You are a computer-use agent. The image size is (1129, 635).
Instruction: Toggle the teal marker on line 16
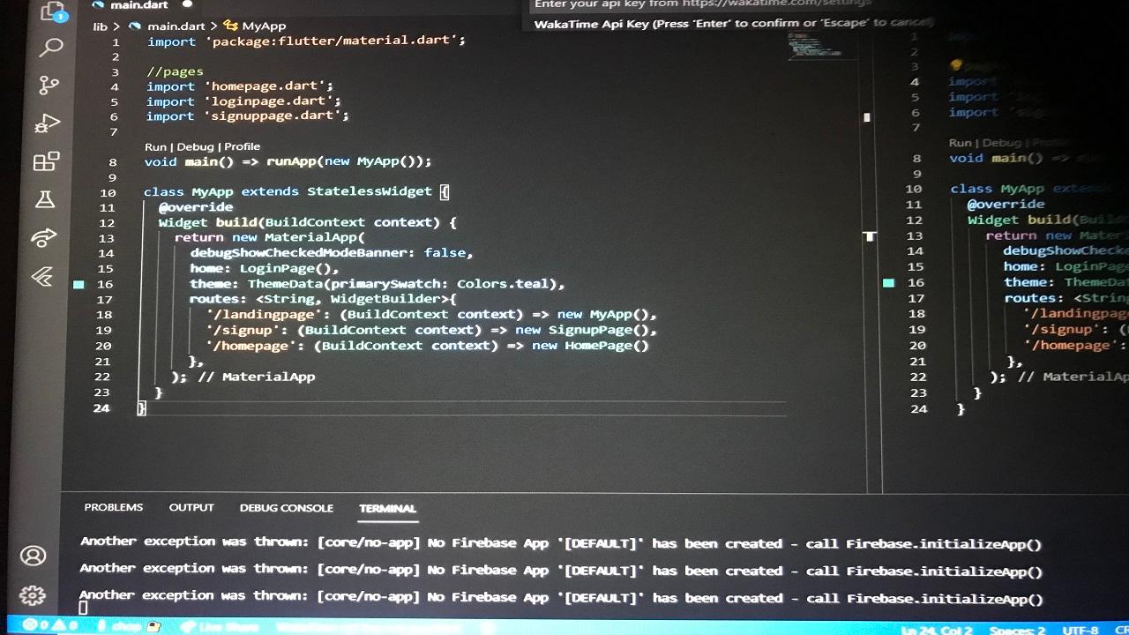coord(79,284)
